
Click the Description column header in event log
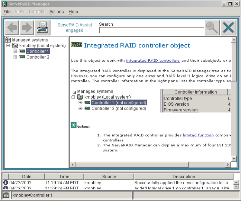184,177
